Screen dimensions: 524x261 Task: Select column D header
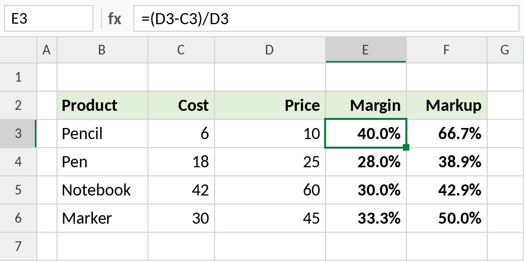point(270,50)
